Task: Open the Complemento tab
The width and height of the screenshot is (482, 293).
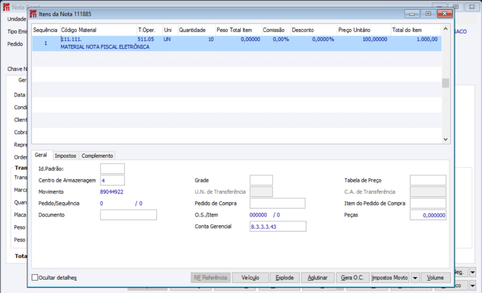Action: [97, 156]
